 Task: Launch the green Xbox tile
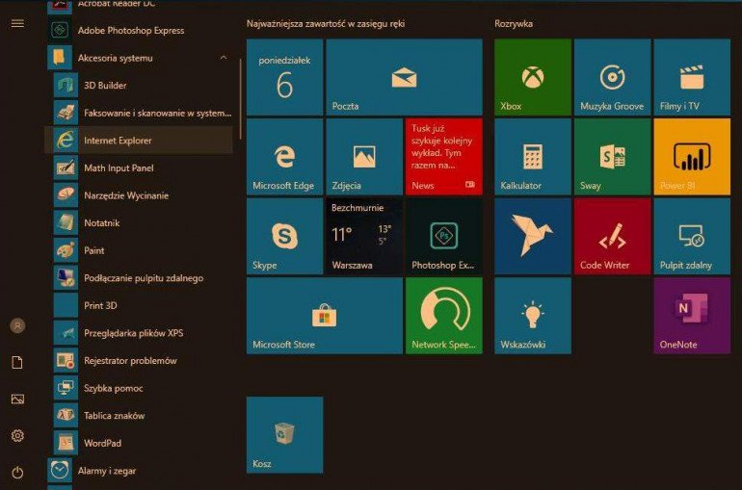(533, 77)
